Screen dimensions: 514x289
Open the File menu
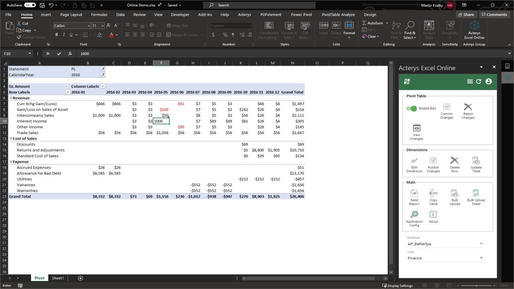point(8,14)
